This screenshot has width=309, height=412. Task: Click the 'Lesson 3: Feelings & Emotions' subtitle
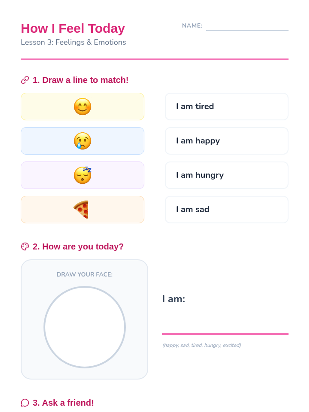pos(73,42)
